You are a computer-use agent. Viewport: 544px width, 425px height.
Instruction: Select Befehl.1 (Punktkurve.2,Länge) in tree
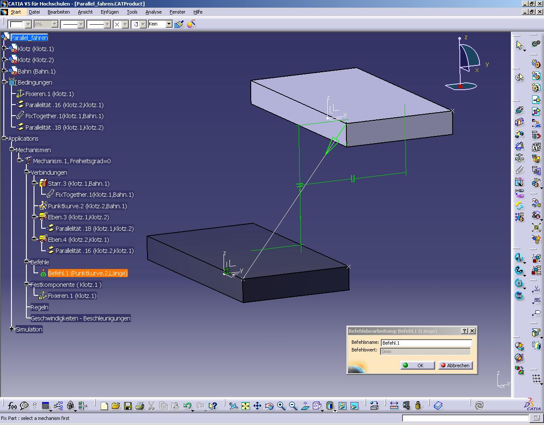tap(87, 273)
